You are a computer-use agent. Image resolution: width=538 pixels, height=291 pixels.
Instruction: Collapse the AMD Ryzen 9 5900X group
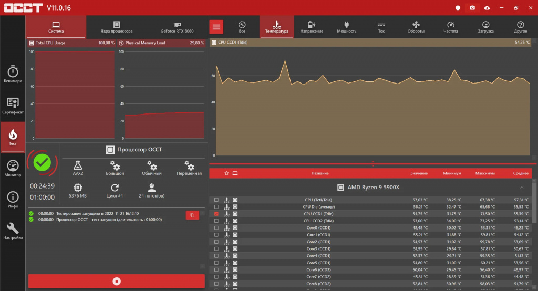pos(522,188)
